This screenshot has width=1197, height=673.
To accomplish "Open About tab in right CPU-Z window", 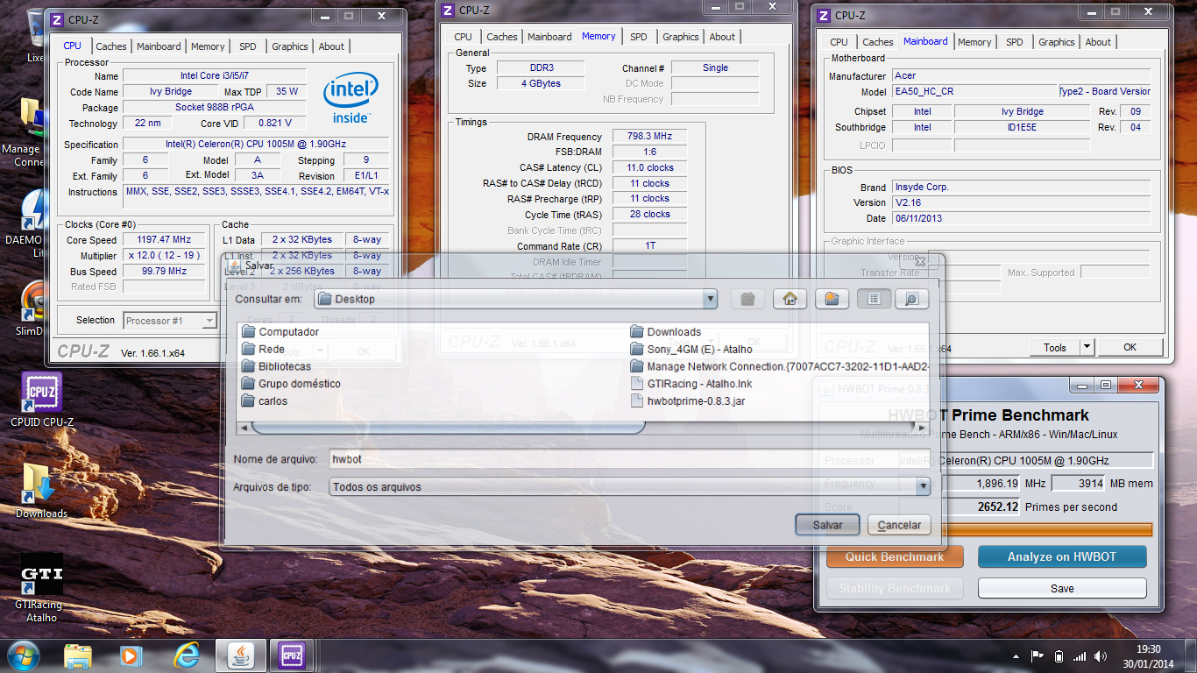I will [x=1098, y=42].
